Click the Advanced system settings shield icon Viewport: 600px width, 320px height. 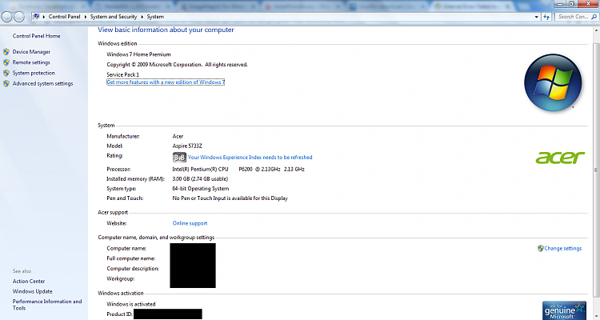[x=6, y=83]
